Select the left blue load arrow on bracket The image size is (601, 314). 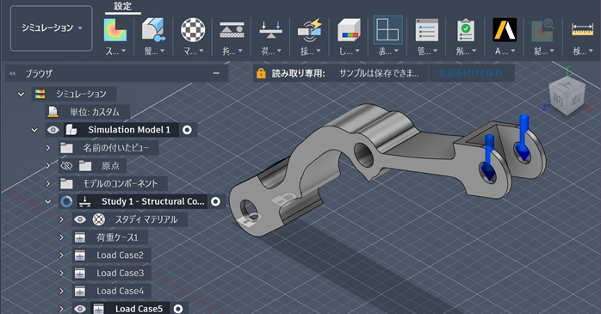pyautogui.click(x=489, y=157)
